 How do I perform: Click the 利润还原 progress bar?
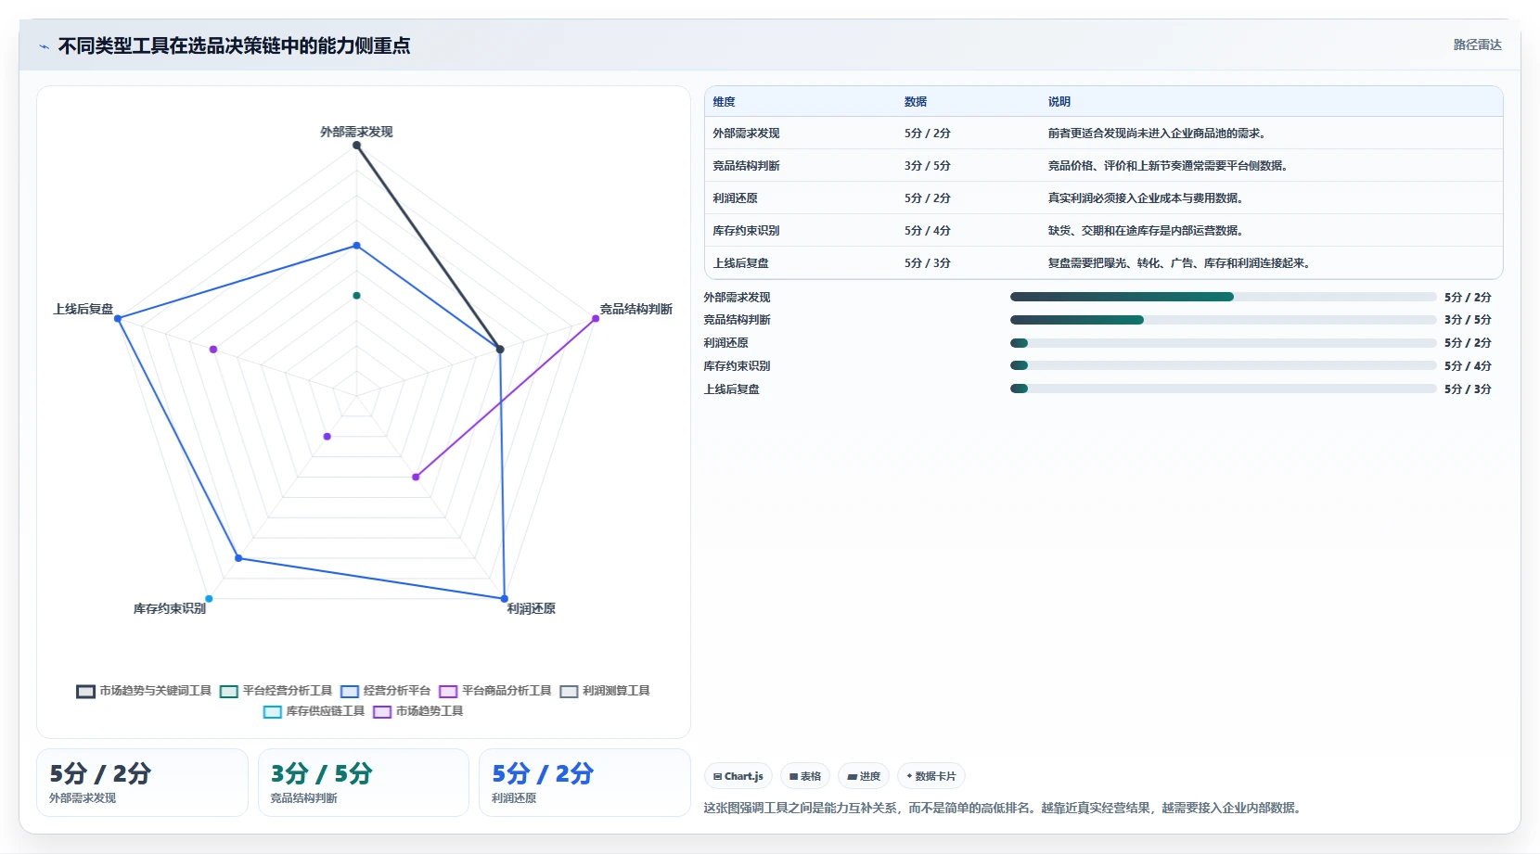coord(1223,343)
